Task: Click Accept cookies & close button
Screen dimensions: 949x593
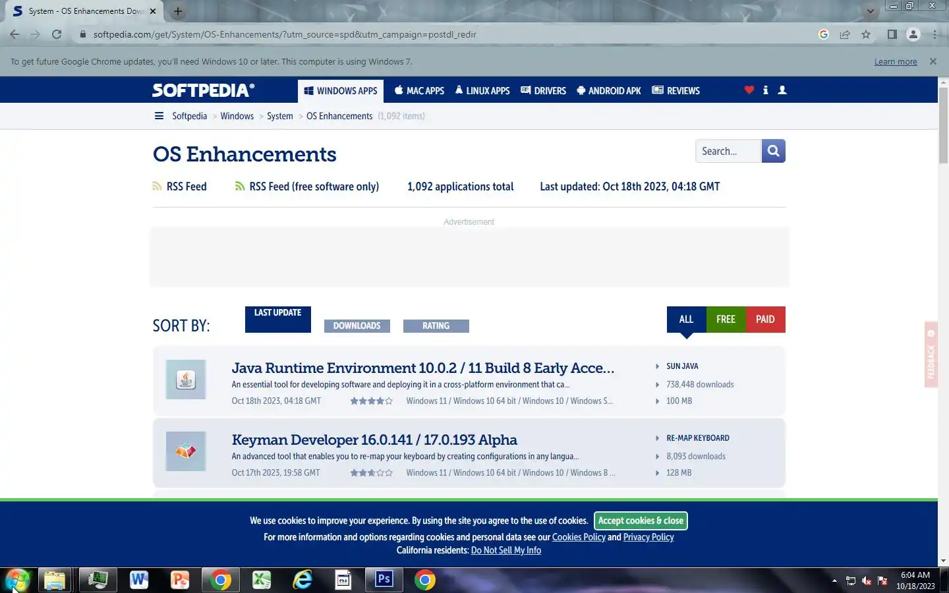Action: (641, 521)
